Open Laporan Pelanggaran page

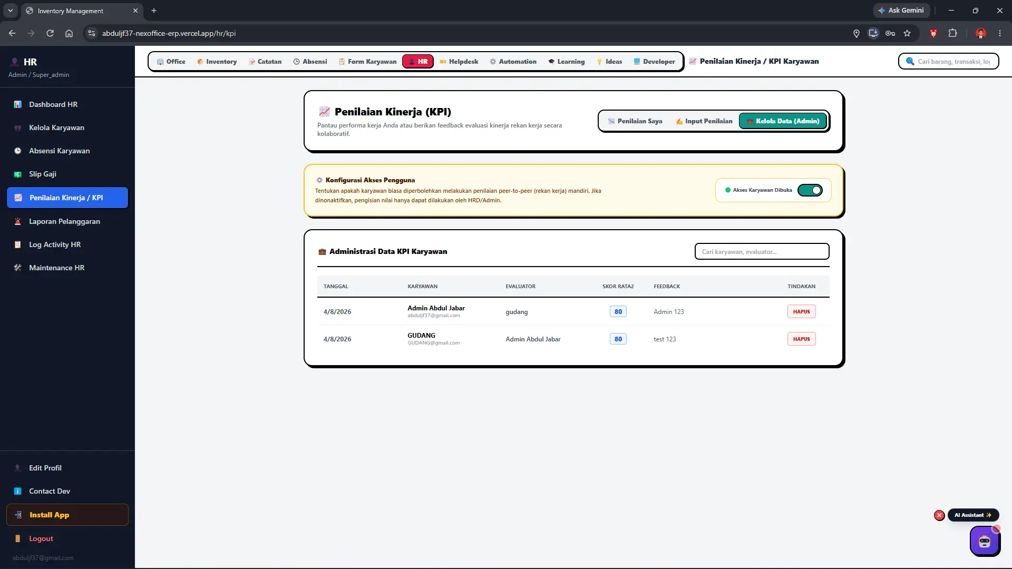(67, 221)
